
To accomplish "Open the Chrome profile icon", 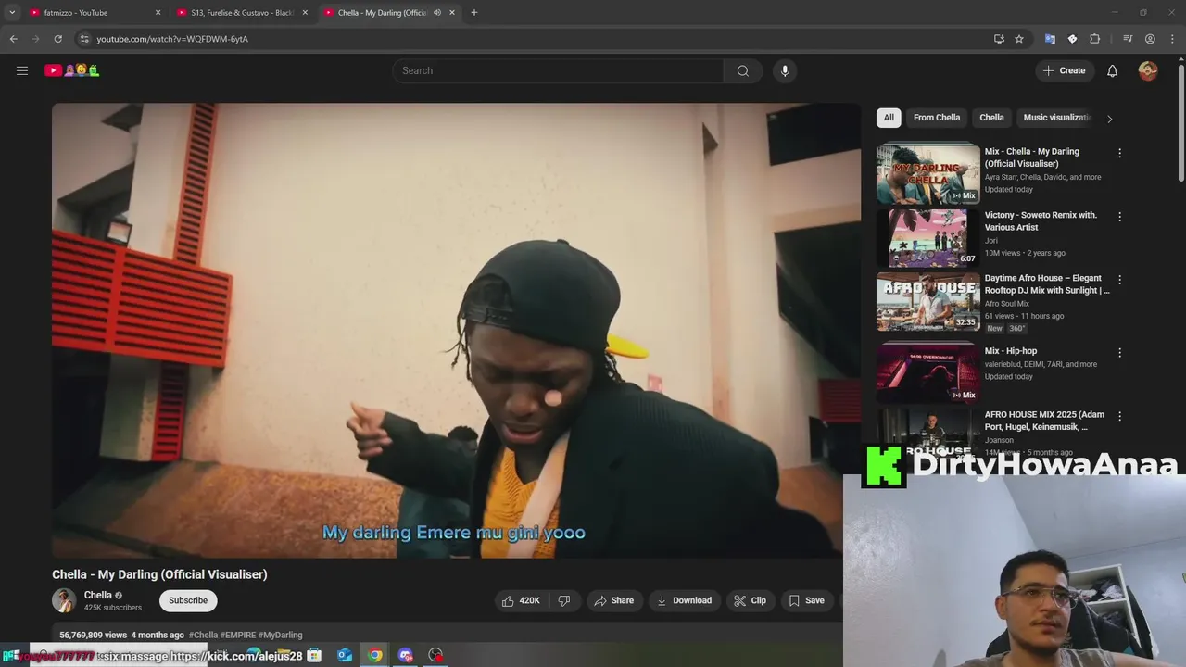I will point(1150,39).
